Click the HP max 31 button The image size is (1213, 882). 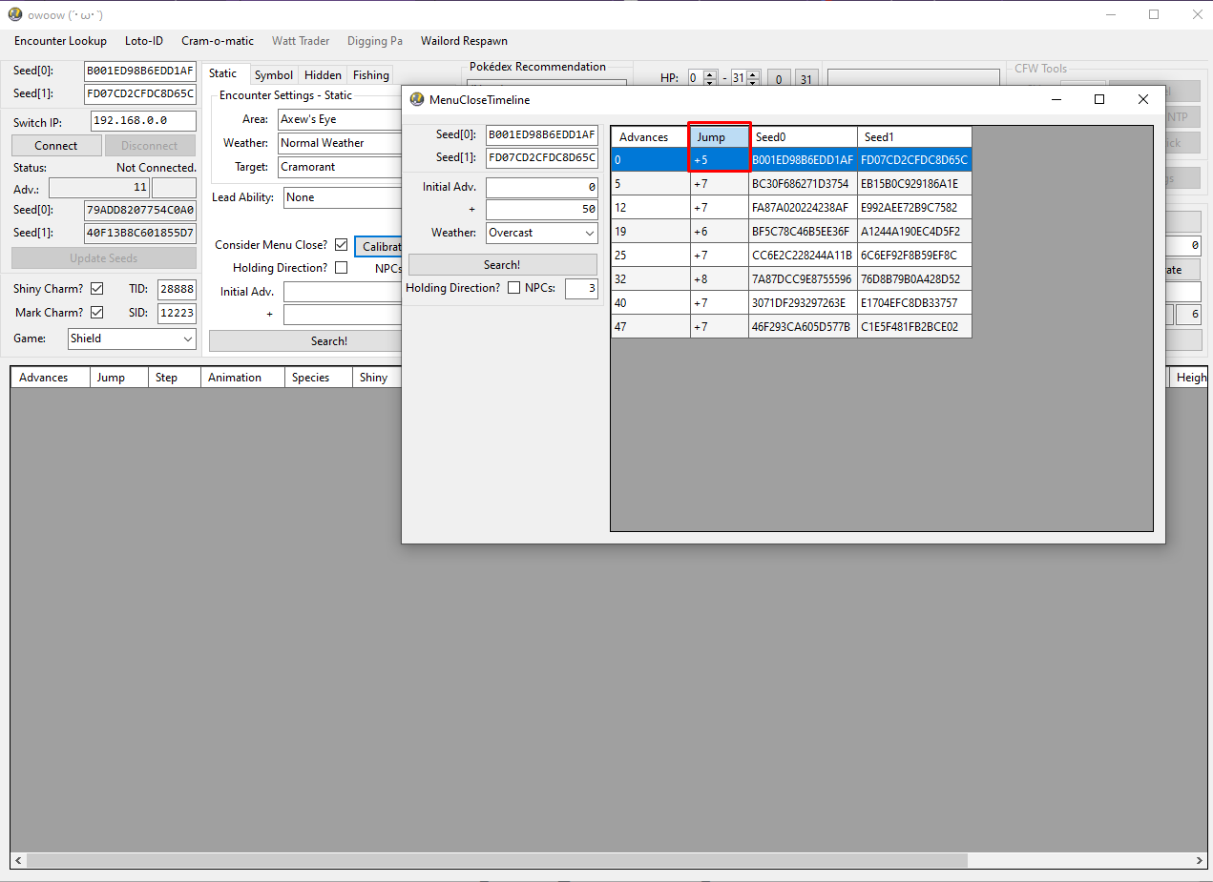click(x=806, y=79)
